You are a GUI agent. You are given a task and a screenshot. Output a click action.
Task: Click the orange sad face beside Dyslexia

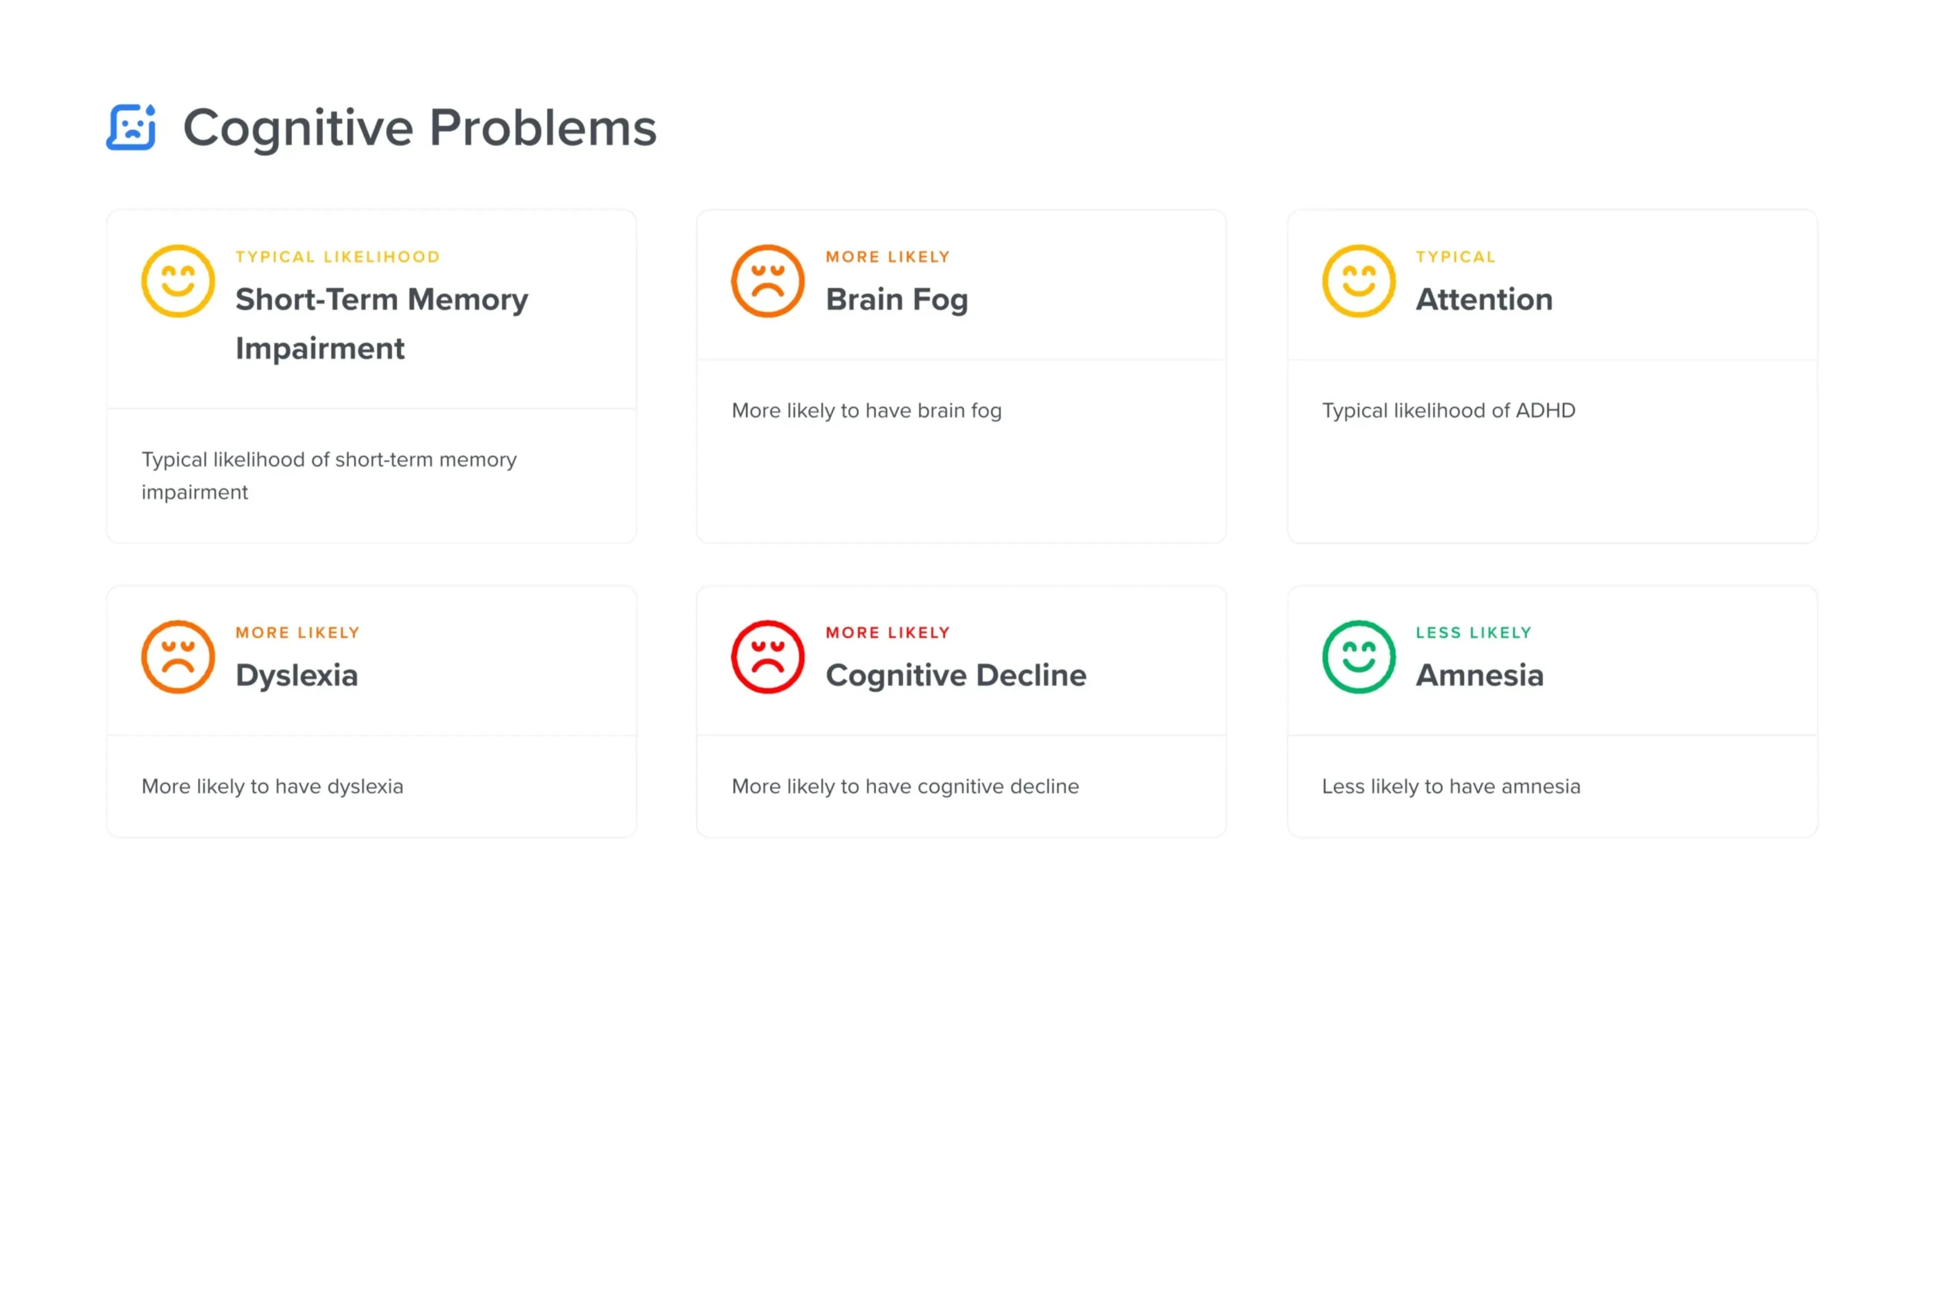[x=177, y=657]
